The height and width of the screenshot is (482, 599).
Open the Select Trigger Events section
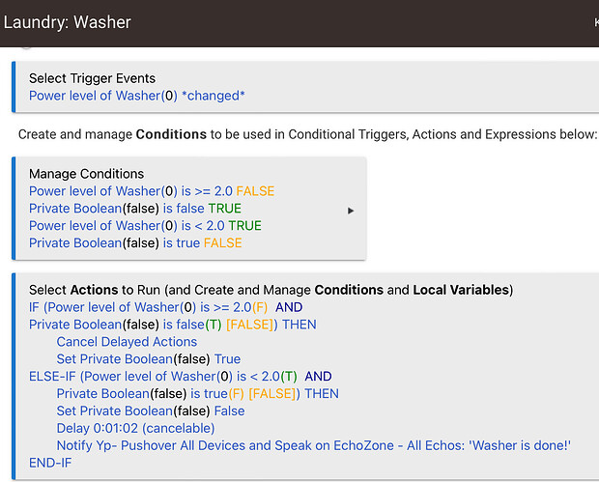(x=92, y=78)
